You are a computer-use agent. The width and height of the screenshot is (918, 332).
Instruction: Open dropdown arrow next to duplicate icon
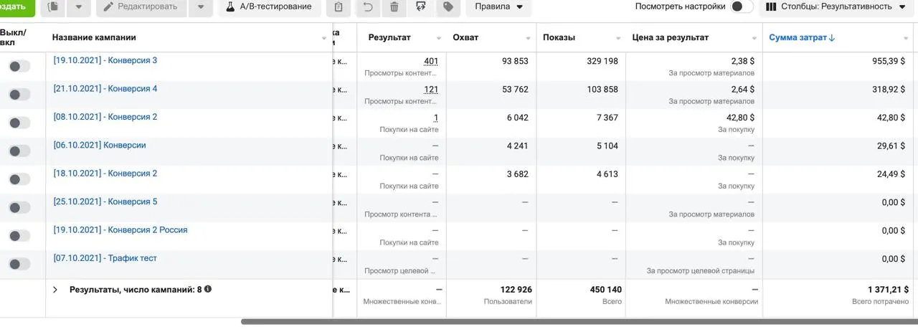pos(79,7)
